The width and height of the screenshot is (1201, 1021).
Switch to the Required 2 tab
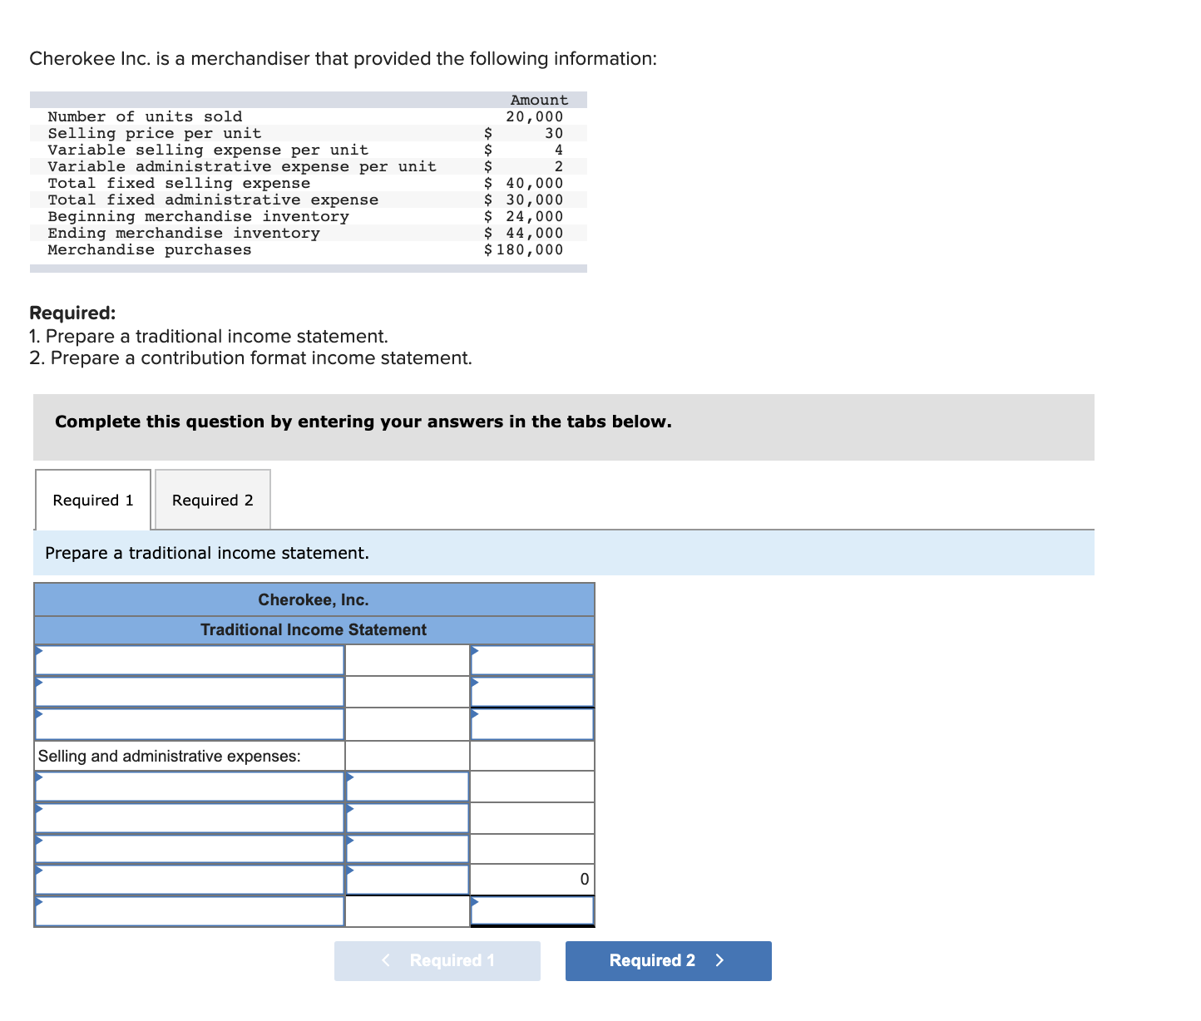213,500
